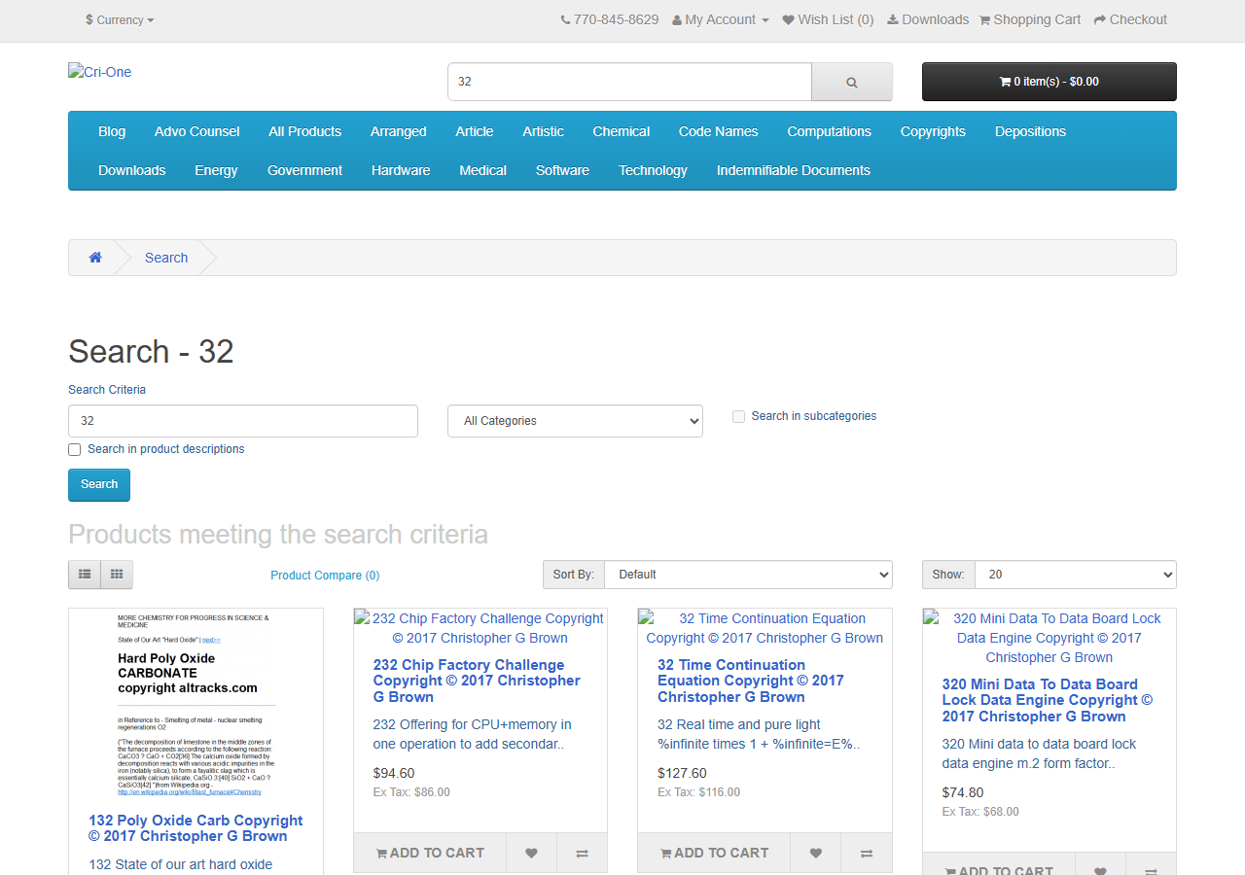Open Depositions category
This screenshot has width=1245, height=875.
tap(1030, 131)
